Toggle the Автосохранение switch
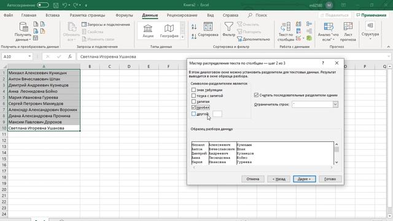 42,5
